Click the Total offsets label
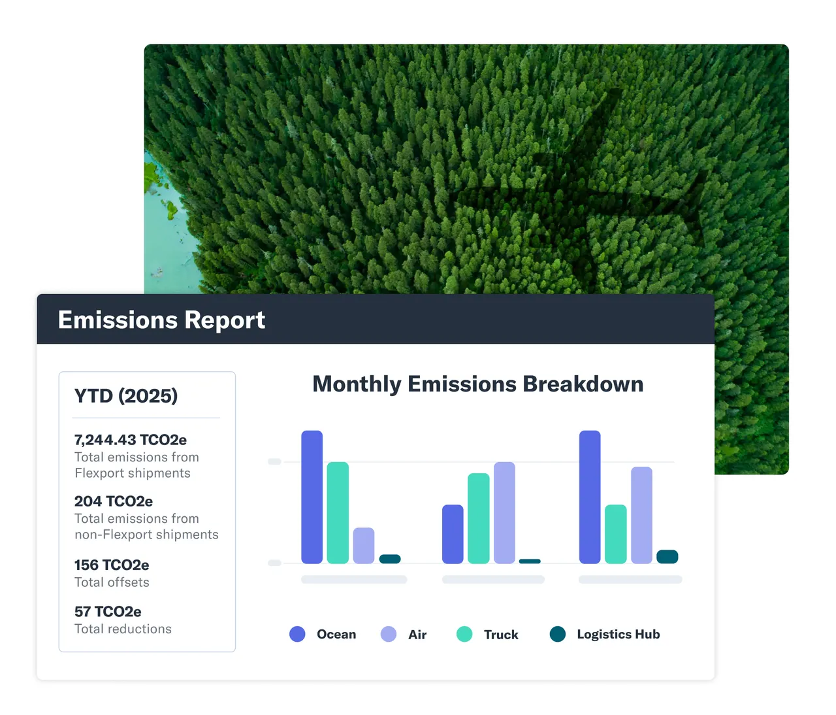 click(x=112, y=582)
